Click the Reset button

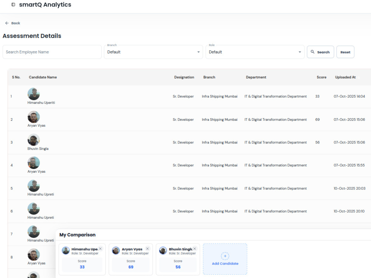[x=345, y=52]
